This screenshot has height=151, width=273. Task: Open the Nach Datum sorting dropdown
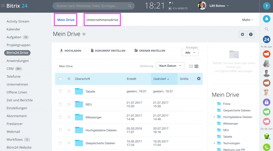coord(170,66)
